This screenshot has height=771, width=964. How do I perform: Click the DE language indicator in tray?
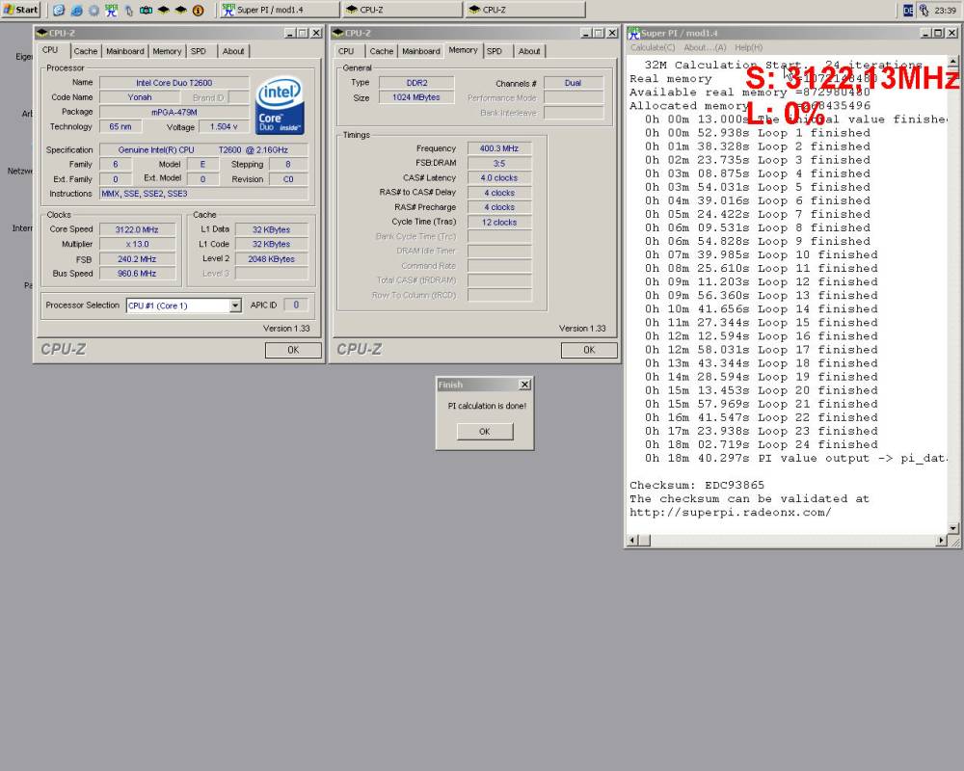pos(908,10)
